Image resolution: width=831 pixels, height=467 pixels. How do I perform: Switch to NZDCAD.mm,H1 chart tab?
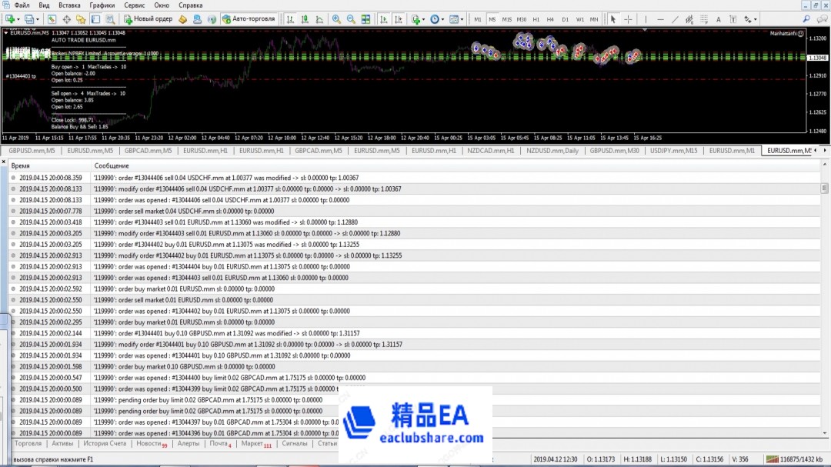pos(491,151)
